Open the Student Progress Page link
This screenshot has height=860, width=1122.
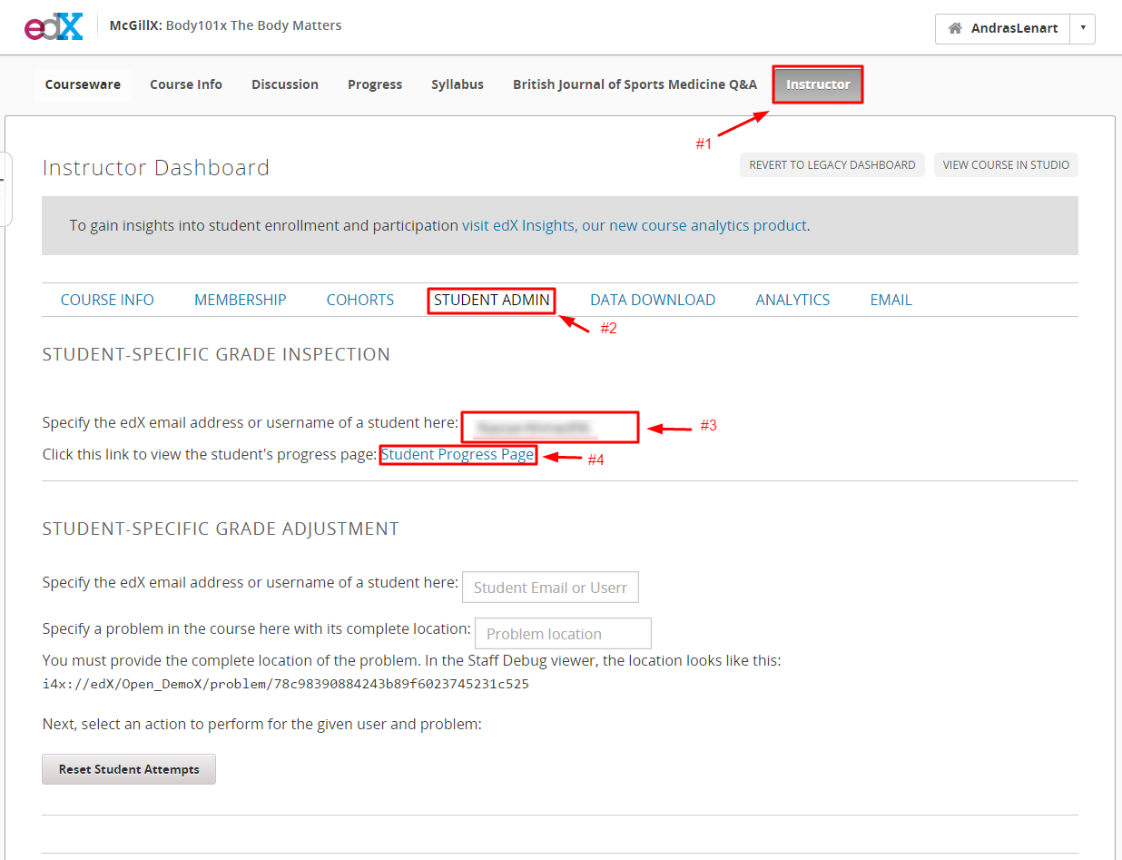(x=458, y=454)
